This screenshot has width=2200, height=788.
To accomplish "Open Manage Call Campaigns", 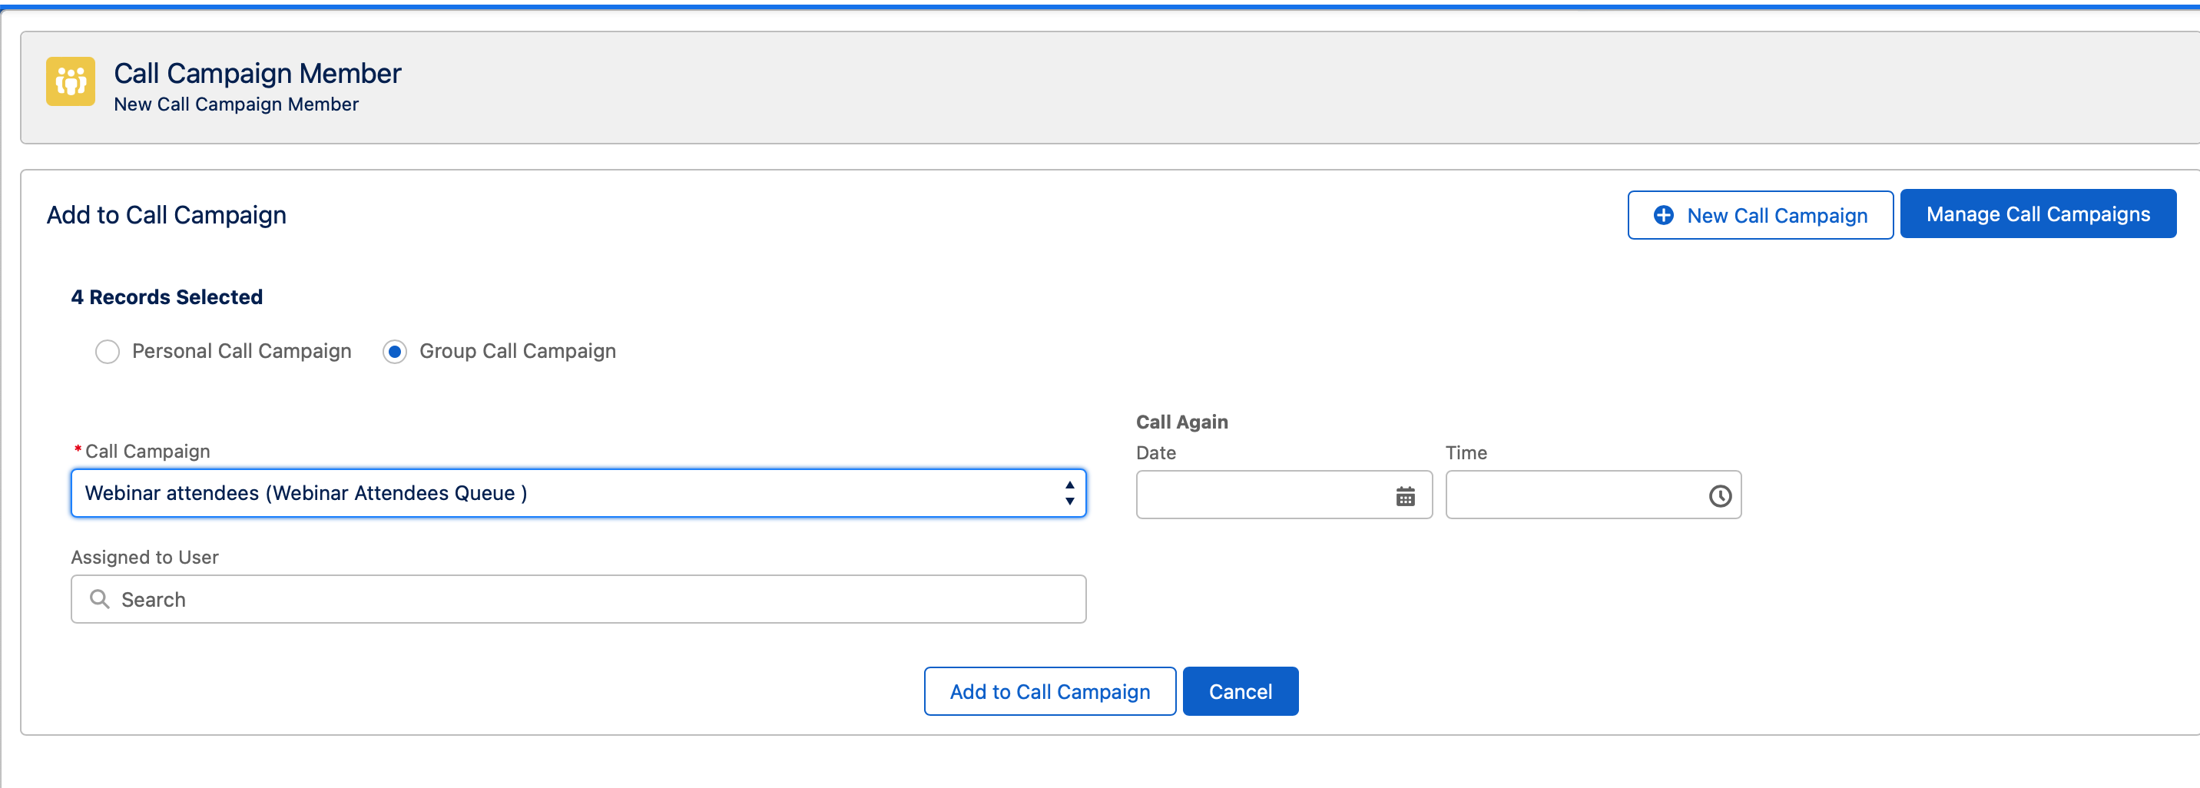I will [x=2038, y=214].
